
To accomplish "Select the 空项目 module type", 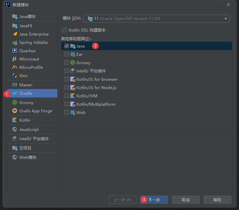I will (32, 148).
